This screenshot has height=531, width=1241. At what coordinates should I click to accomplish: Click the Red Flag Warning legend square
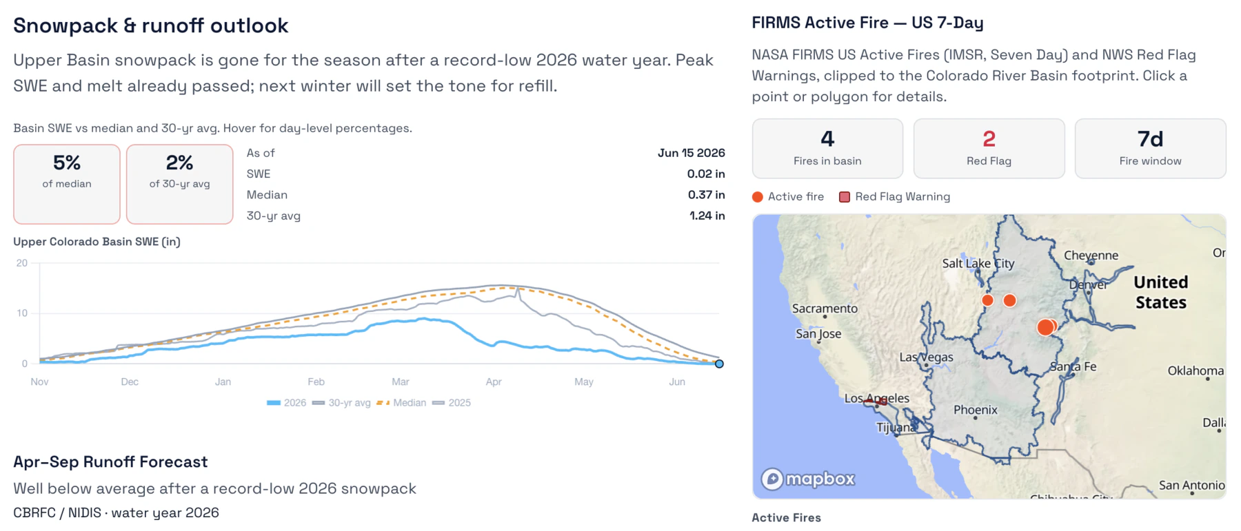(844, 197)
